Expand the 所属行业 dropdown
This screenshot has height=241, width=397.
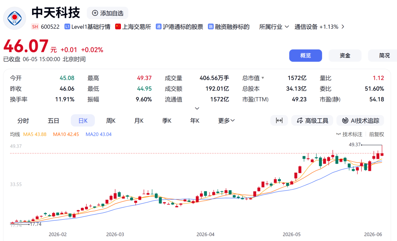tap(274, 26)
